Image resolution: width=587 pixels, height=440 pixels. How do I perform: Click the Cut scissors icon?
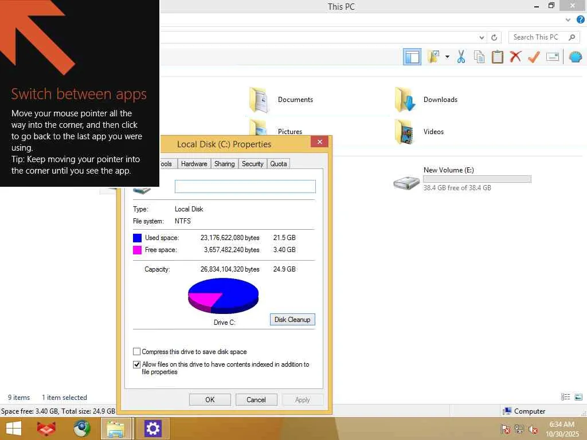(461, 57)
